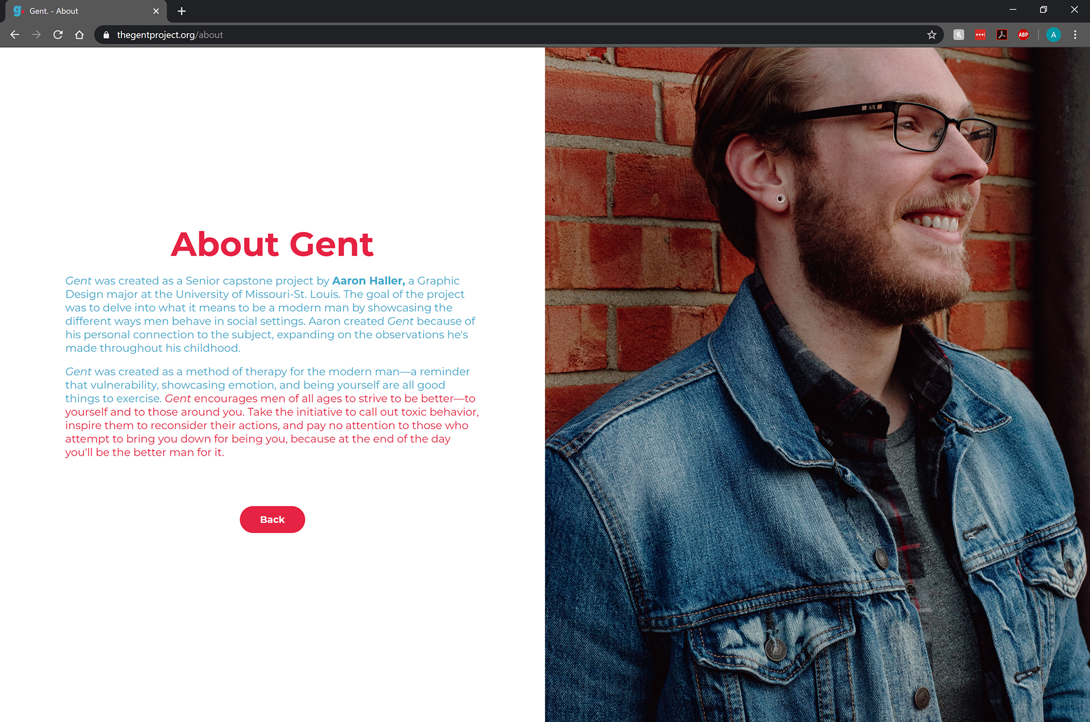Navigate back to the previous page

click(15, 35)
